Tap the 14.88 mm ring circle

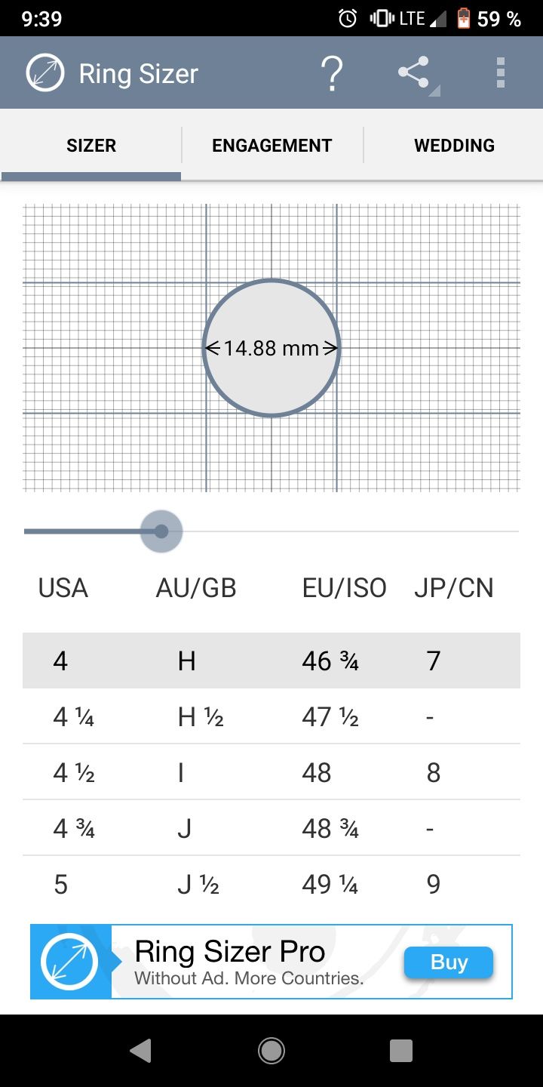point(271,348)
